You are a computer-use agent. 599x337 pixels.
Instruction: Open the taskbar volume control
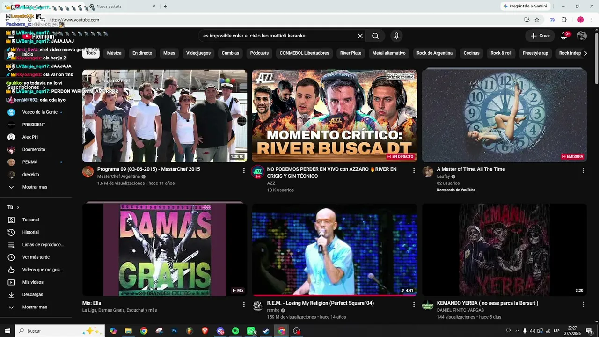click(532, 331)
